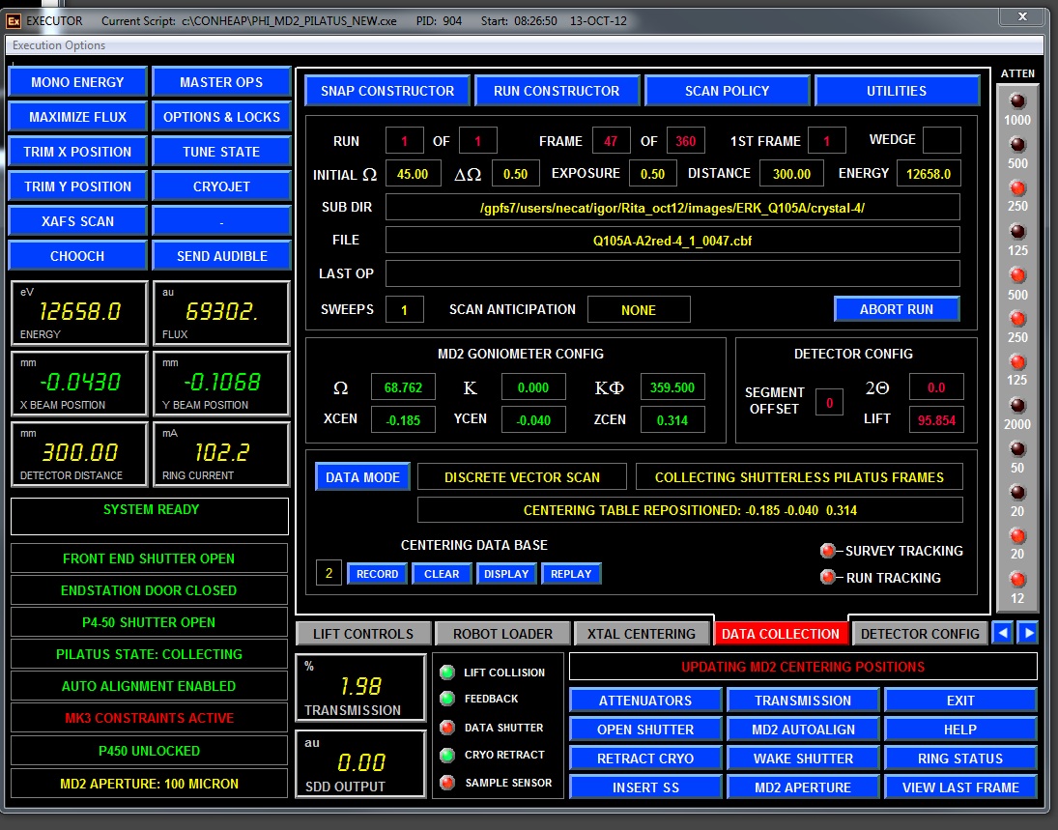Enable the Run Tracking indicator
The image size is (1058, 830).
pyautogui.click(x=828, y=578)
